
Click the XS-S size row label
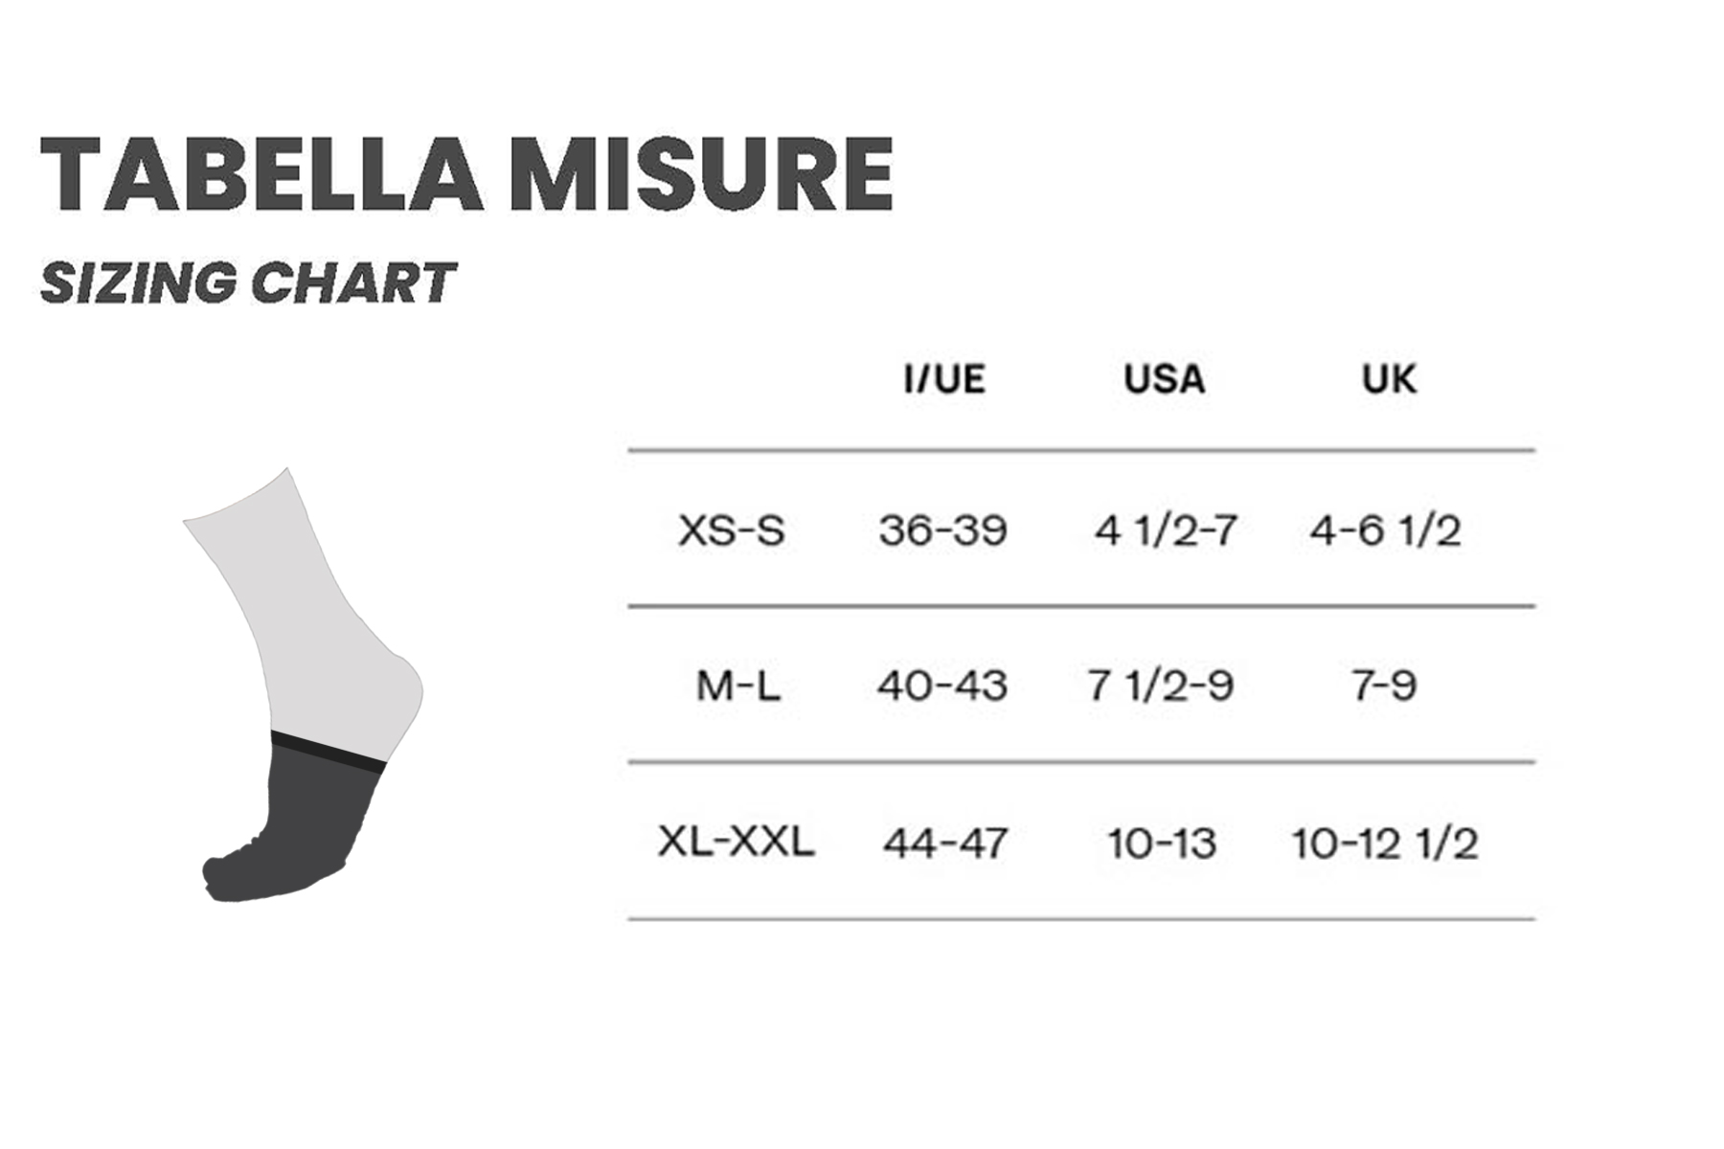[732, 530]
